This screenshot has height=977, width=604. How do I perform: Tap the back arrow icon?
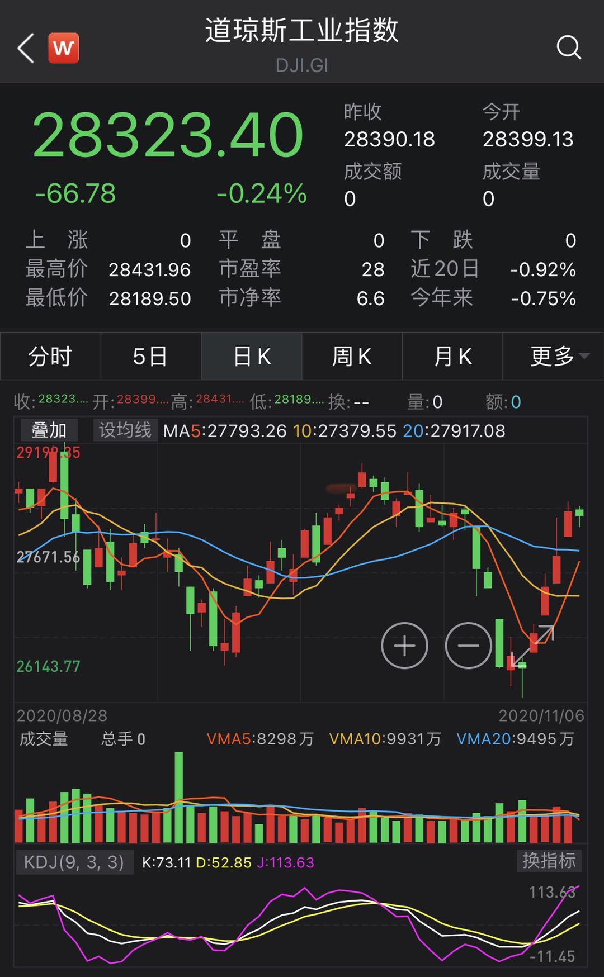[x=26, y=48]
